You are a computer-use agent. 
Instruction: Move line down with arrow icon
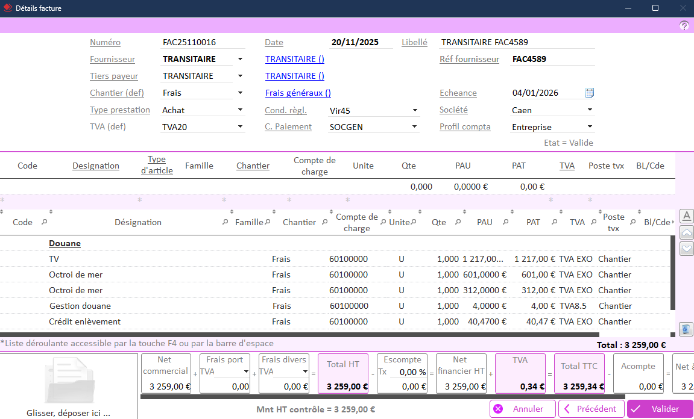[686, 249]
